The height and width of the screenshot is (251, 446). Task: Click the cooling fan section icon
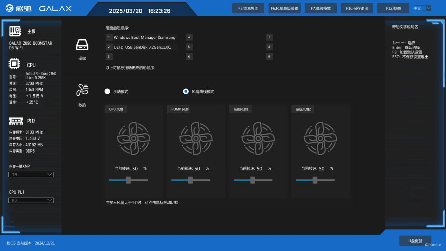pos(82,90)
